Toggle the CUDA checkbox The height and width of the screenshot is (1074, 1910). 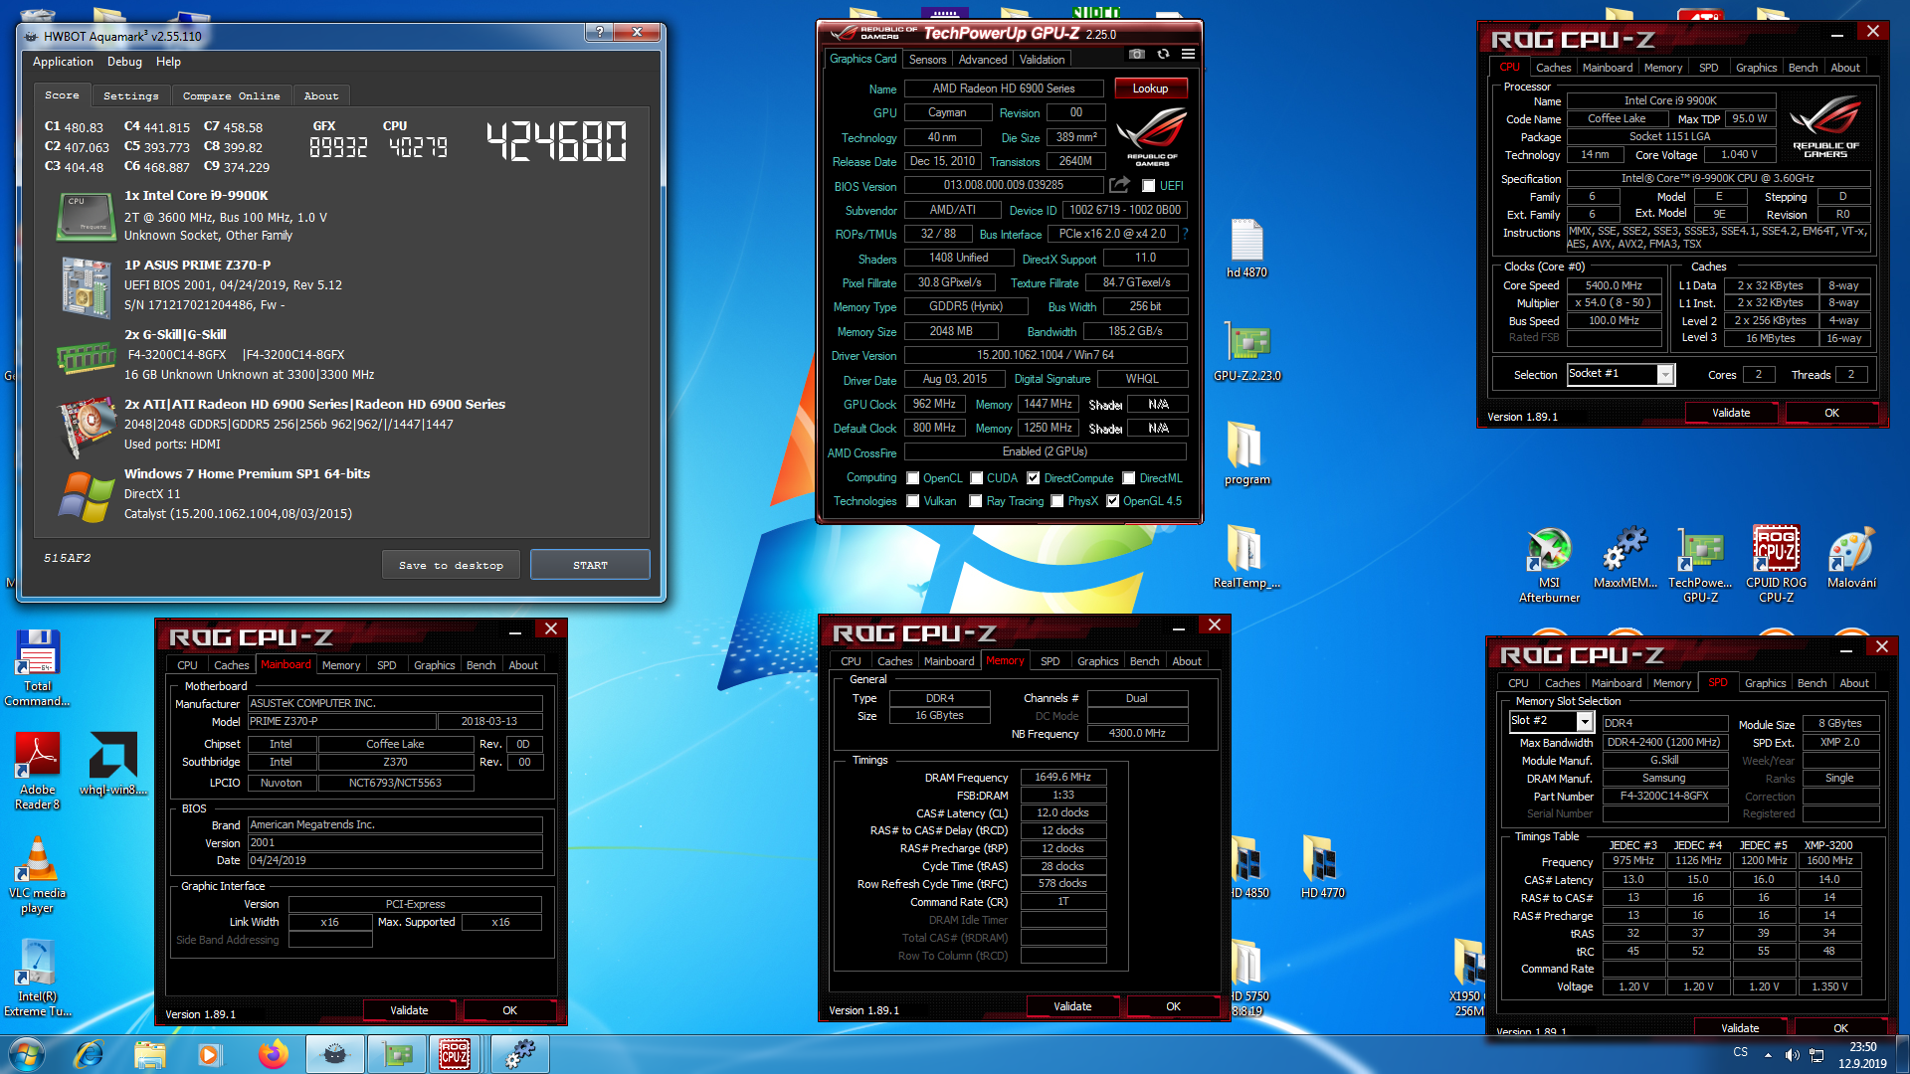click(977, 478)
